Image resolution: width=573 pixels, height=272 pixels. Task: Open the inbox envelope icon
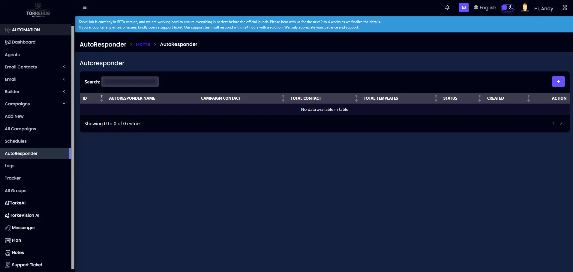click(x=463, y=8)
